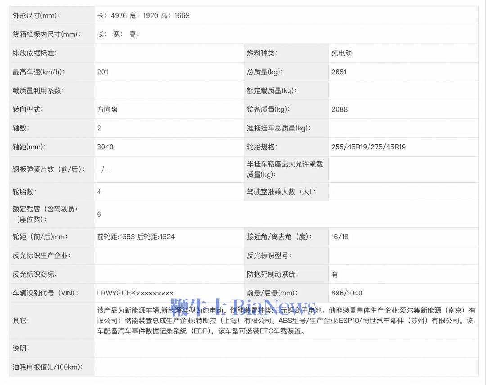Click the 转向型式 value 方向盘
This screenshot has width=486, height=385.
(109, 109)
